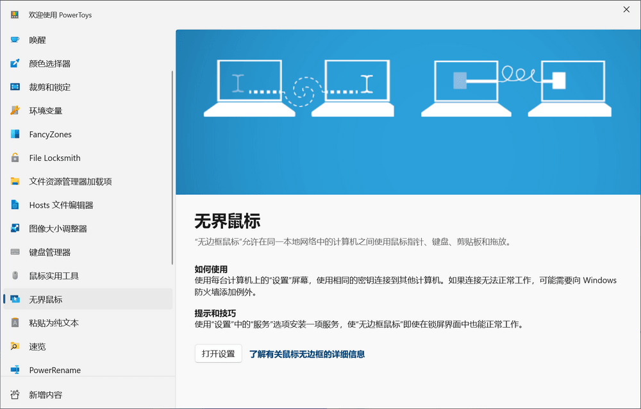Click the 裁剪和锁定 icon
Screen dimensions: 641x409
[15, 87]
